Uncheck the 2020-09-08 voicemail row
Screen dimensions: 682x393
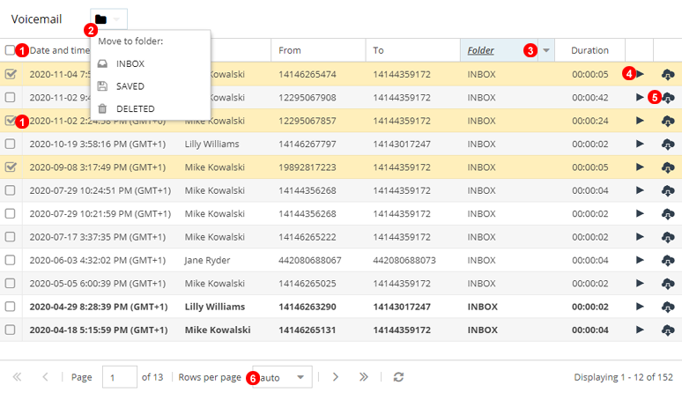(x=11, y=167)
